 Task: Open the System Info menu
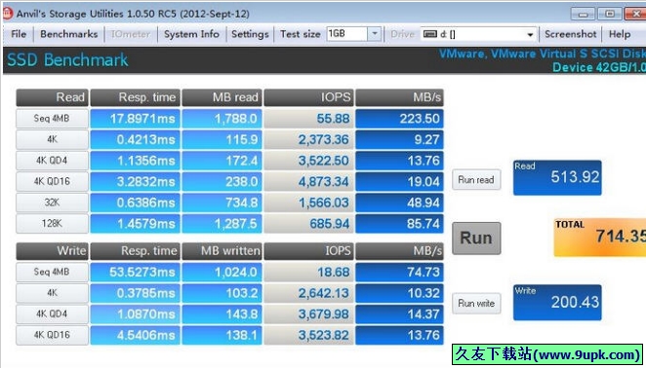point(191,34)
